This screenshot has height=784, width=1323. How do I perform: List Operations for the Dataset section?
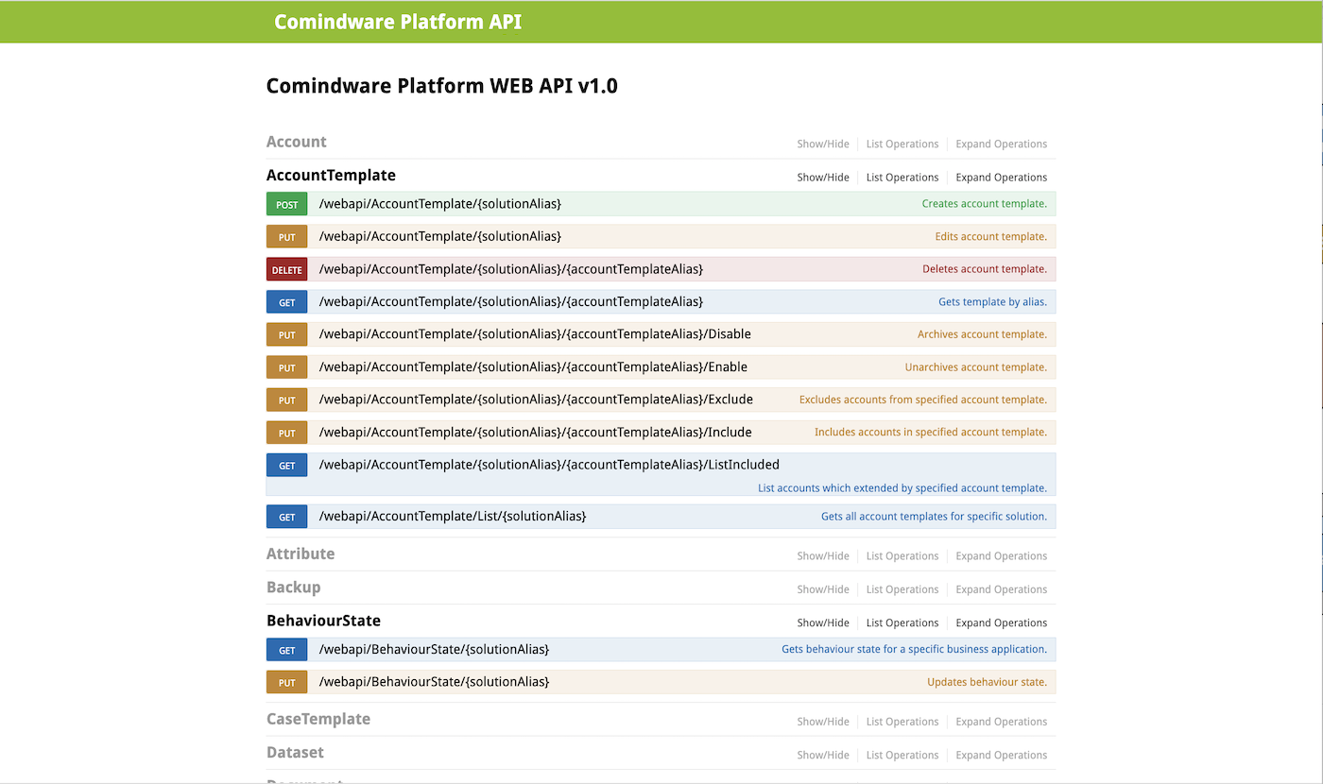(902, 756)
